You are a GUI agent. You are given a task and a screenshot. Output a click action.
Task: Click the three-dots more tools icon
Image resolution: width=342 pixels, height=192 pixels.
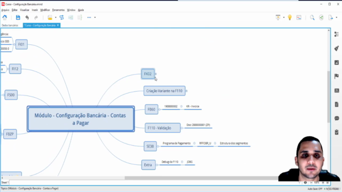point(89,18)
